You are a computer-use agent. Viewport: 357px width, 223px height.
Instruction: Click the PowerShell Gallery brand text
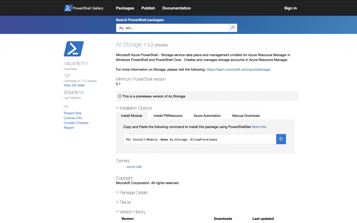(x=88, y=8)
